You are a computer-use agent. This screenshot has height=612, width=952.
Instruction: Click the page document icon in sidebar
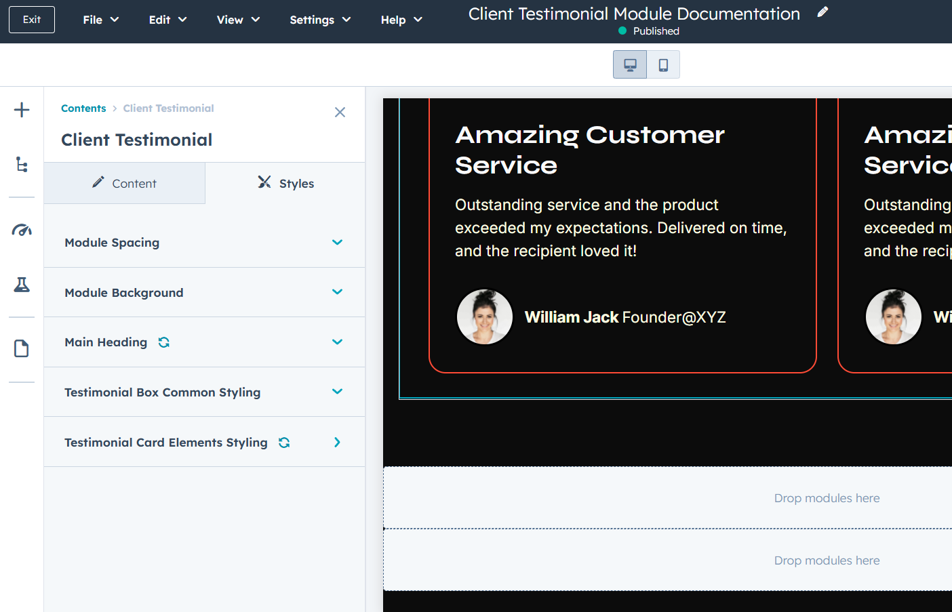(x=22, y=348)
